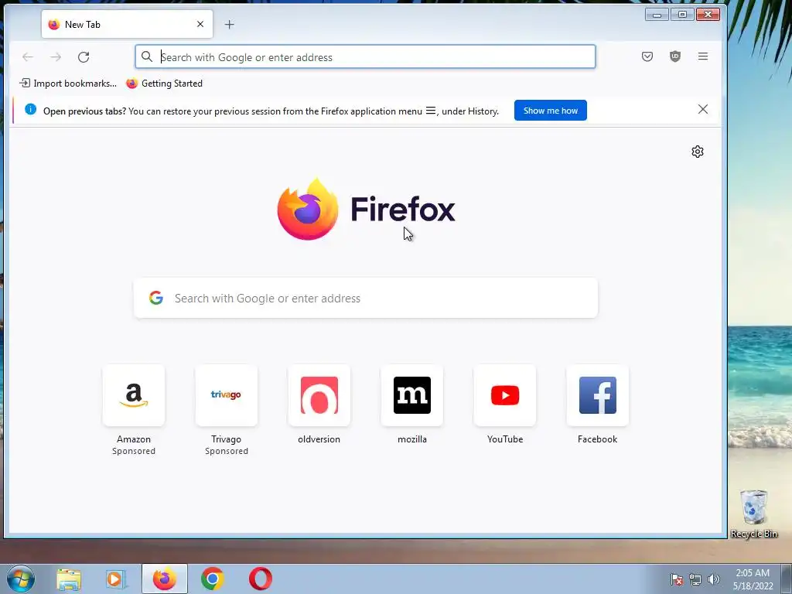Launch Opera from taskbar
This screenshot has height=594, width=792.
click(x=260, y=579)
